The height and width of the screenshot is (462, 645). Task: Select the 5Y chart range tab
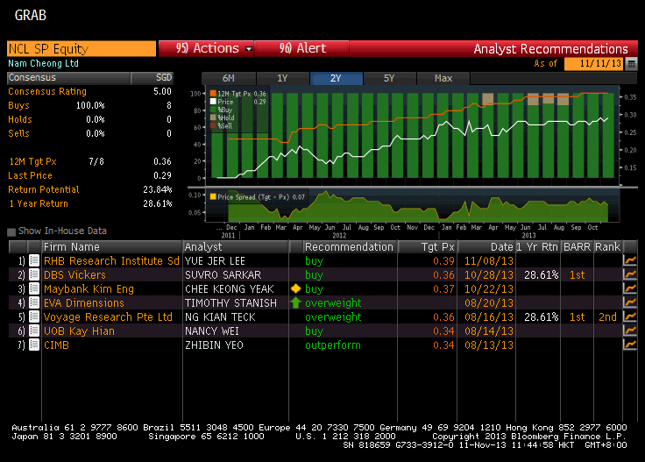pyautogui.click(x=389, y=78)
